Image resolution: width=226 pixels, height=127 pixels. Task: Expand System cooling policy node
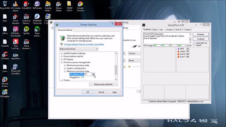point(65,68)
